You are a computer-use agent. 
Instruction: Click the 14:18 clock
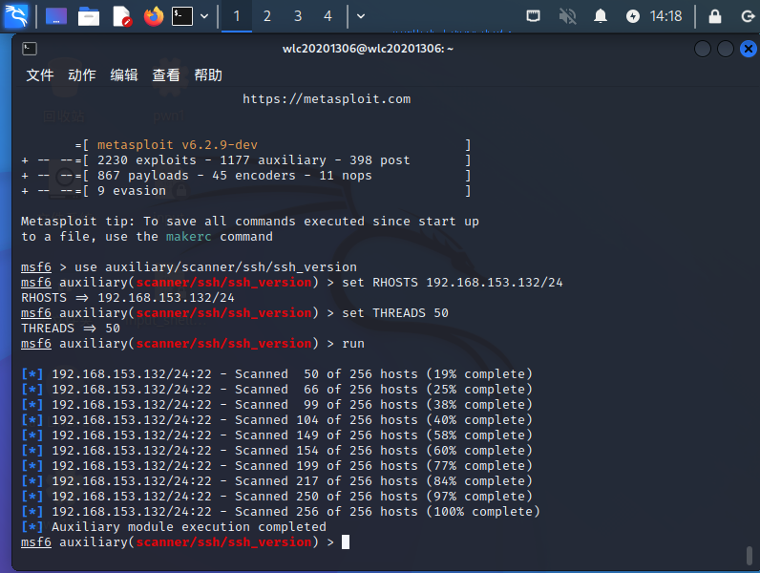point(665,16)
